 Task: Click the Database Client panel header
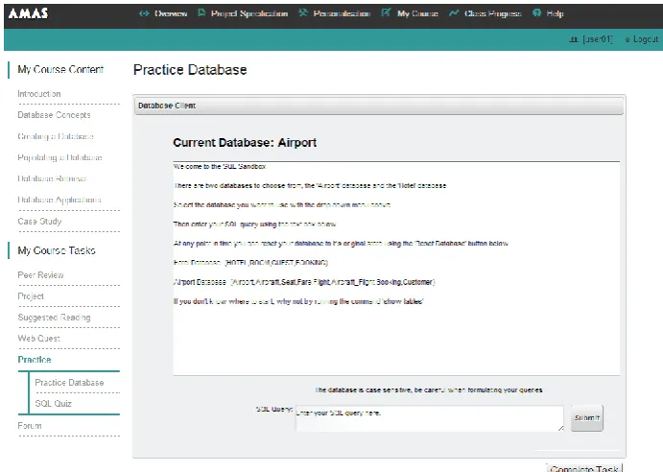click(x=379, y=106)
